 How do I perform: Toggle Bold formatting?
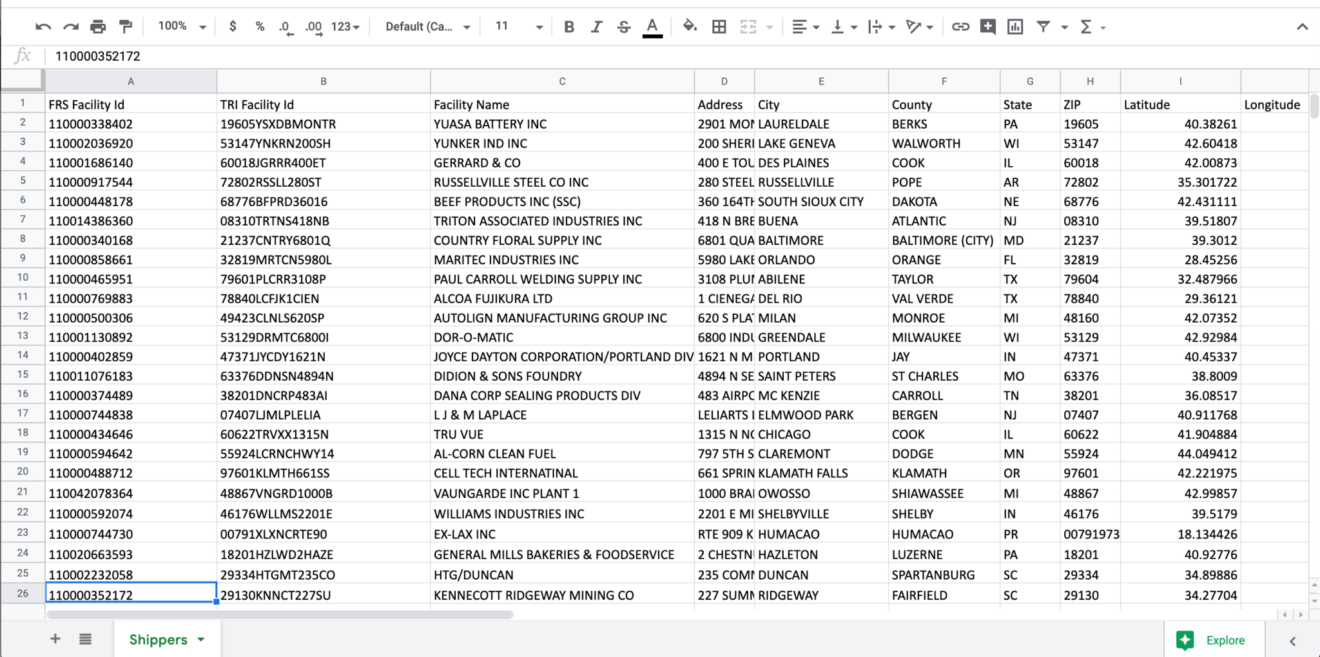click(568, 27)
